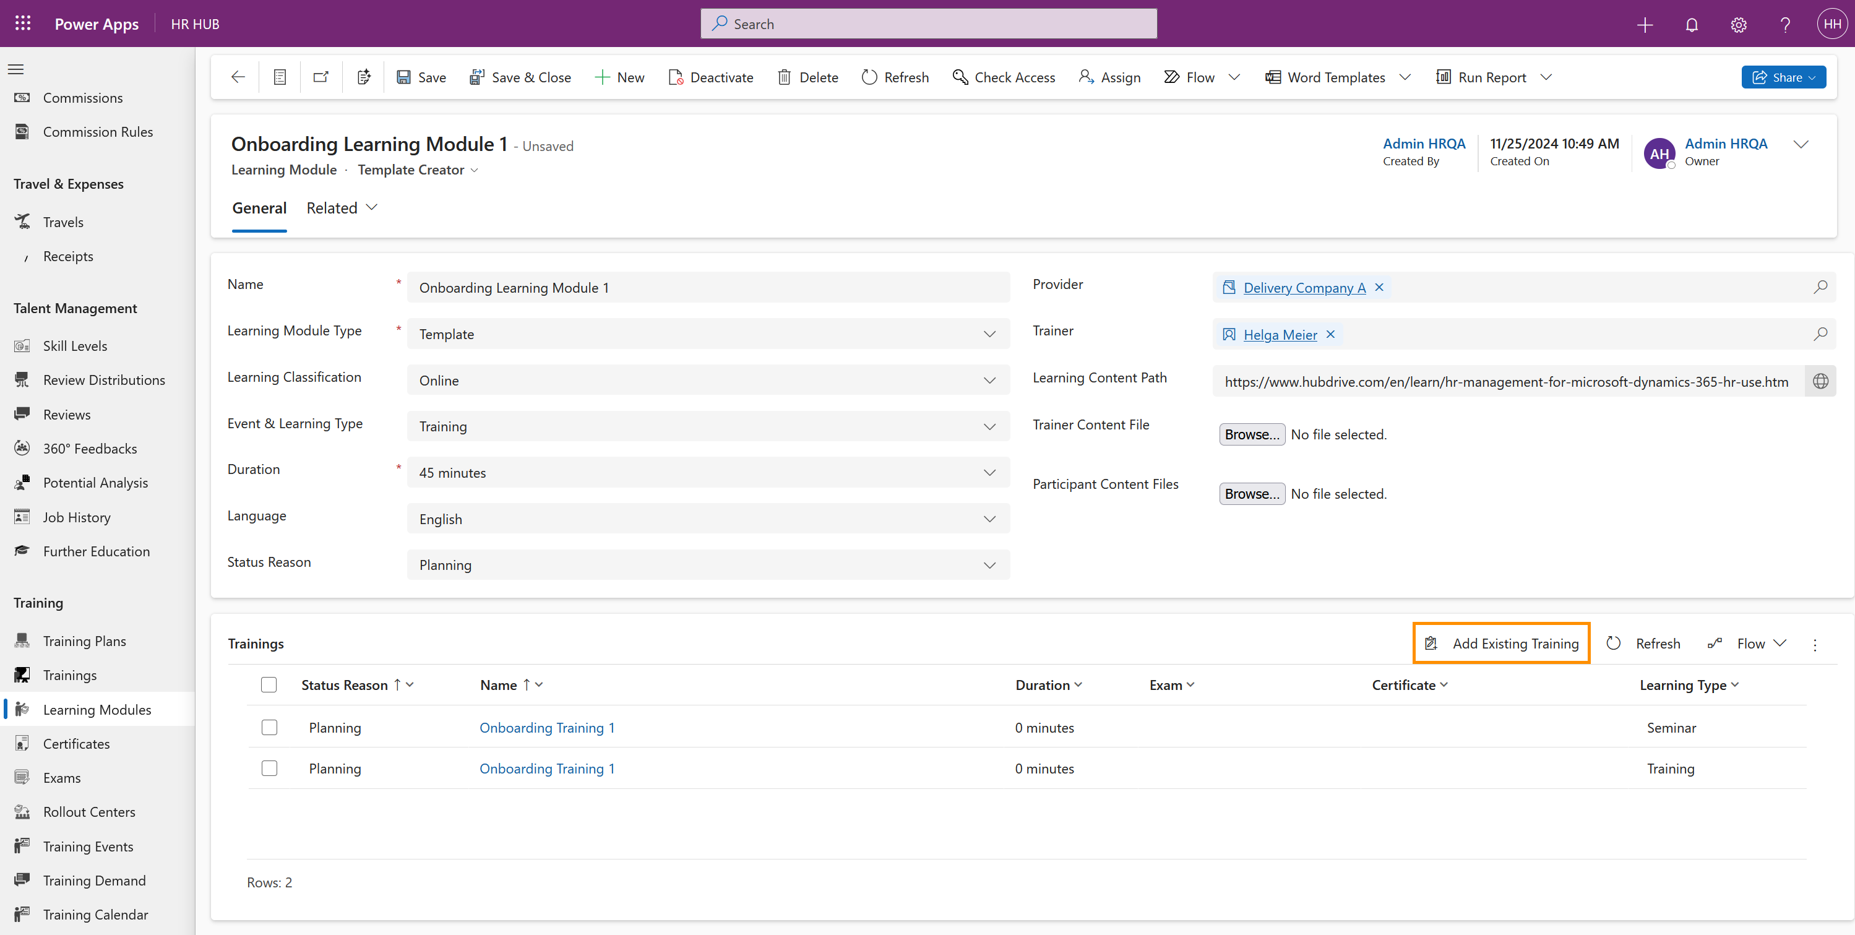Open record in new window icon
Screen dimensions: 1855x935
click(x=321, y=77)
